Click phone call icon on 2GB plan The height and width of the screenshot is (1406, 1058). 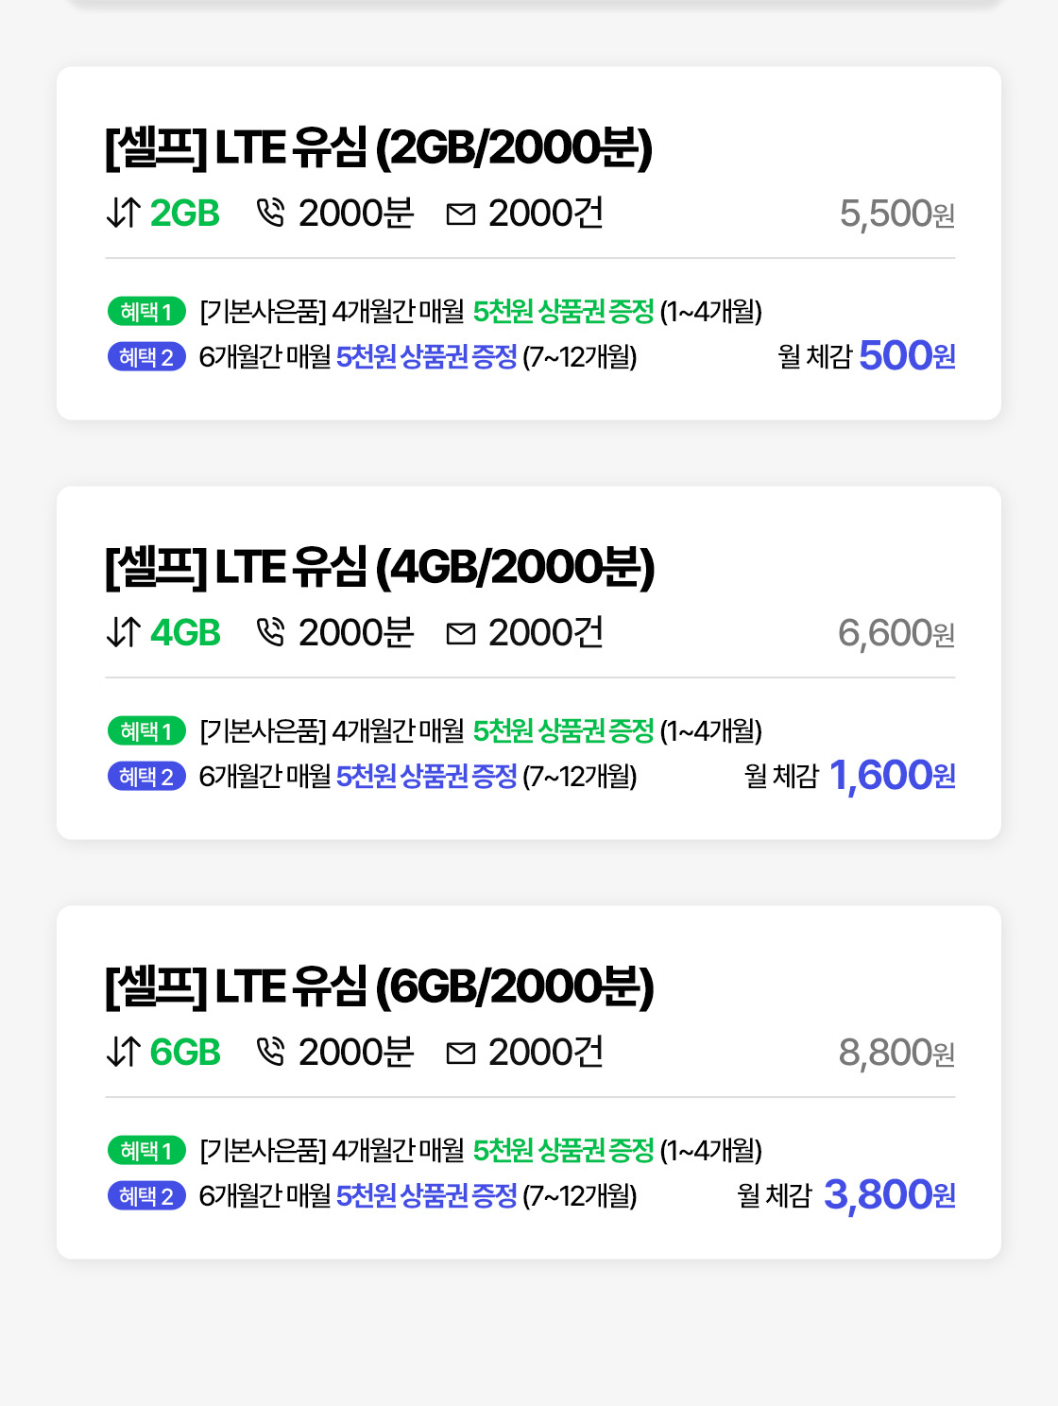coord(270,214)
